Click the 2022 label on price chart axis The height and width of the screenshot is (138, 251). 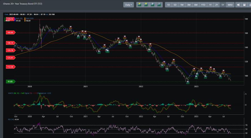coord(141,87)
